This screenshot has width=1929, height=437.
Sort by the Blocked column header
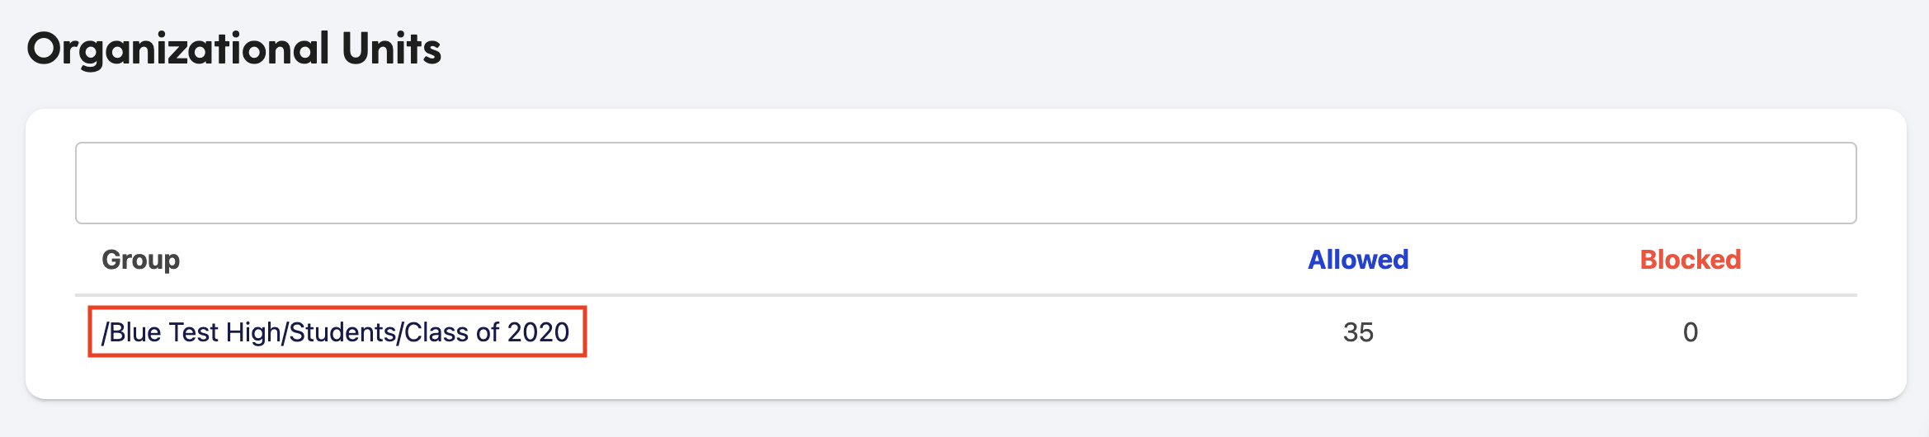tap(1690, 260)
